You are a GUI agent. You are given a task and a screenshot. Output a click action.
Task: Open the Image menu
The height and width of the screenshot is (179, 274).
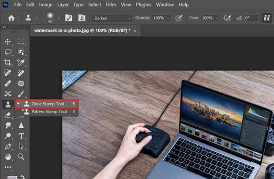pyautogui.click(x=46, y=4)
